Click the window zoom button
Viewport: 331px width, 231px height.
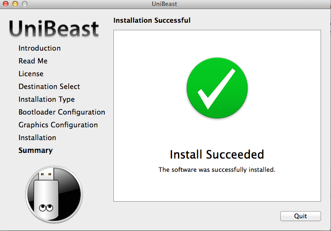click(x=24, y=4)
